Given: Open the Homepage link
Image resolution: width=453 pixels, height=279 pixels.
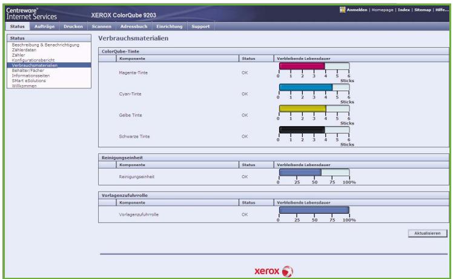Looking at the screenshot, I should 382,10.
